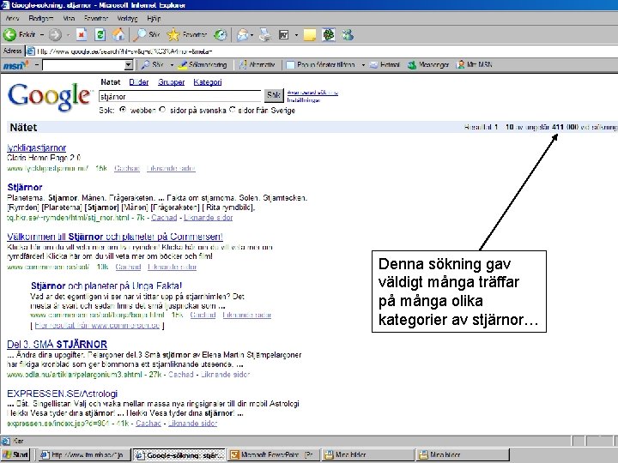This screenshot has width=618, height=463.
Task: Open Alternativ in the MSN toolbar
Action: [x=257, y=65]
